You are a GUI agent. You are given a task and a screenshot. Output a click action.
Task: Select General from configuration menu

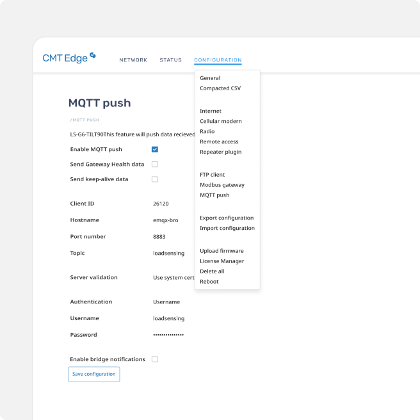tap(210, 78)
